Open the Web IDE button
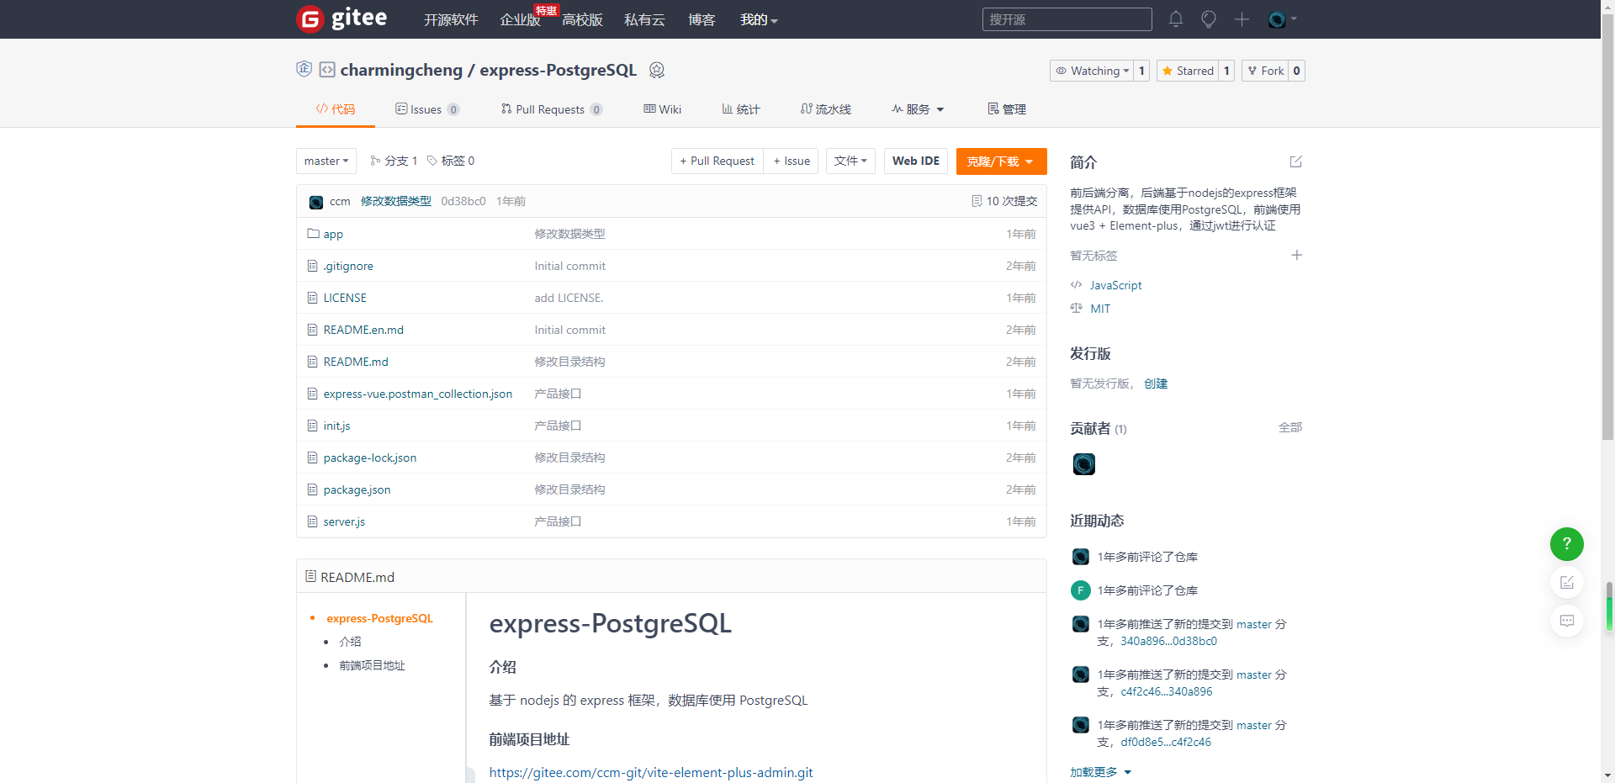 pyautogui.click(x=915, y=161)
